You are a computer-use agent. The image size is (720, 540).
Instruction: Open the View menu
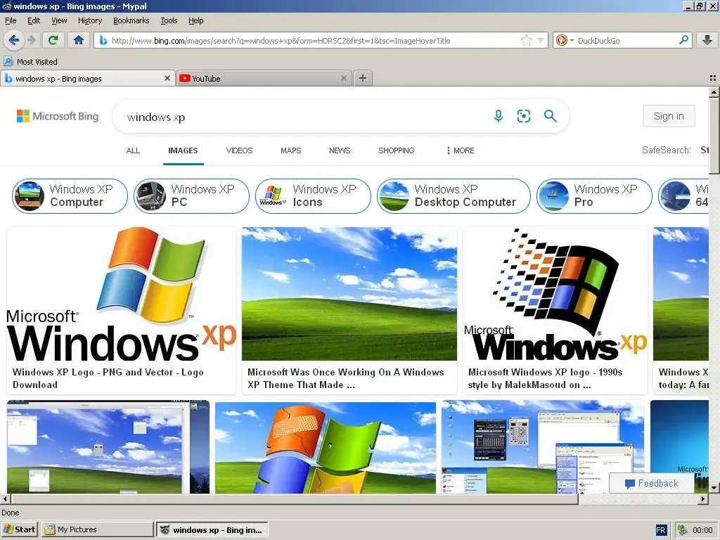point(59,20)
